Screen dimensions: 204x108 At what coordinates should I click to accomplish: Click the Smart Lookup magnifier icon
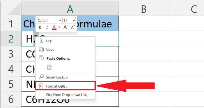[x=41, y=77]
